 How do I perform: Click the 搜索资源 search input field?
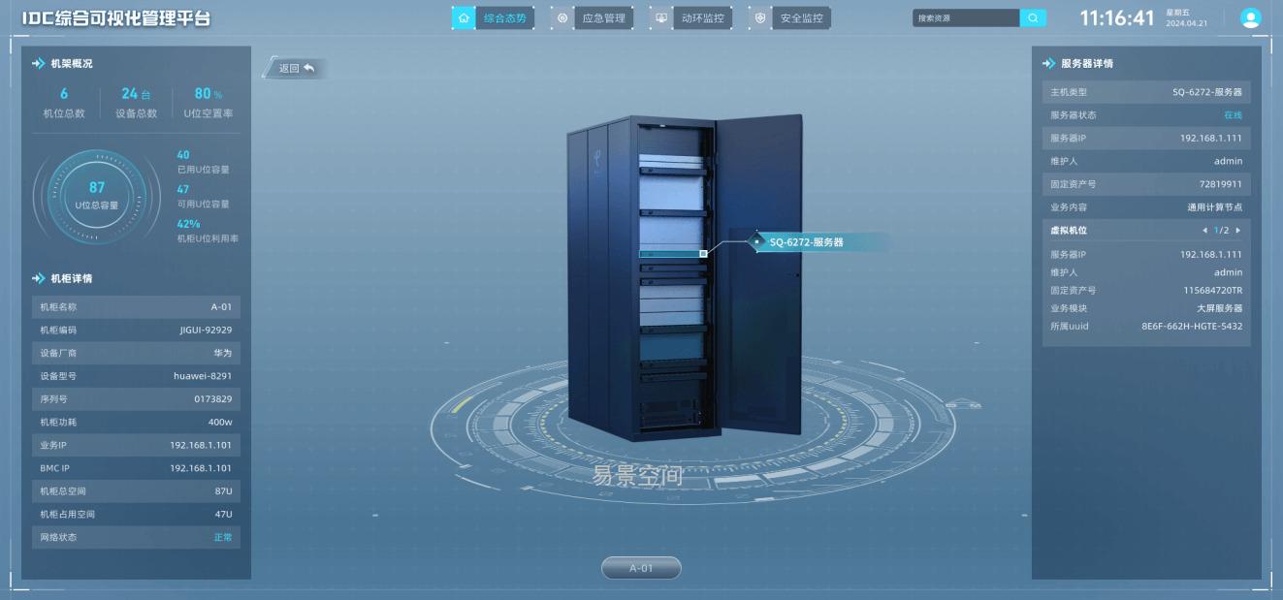(965, 17)
